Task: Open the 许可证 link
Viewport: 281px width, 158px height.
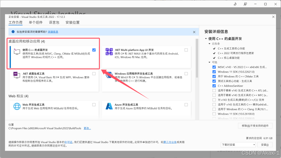Action: [69, 142]
